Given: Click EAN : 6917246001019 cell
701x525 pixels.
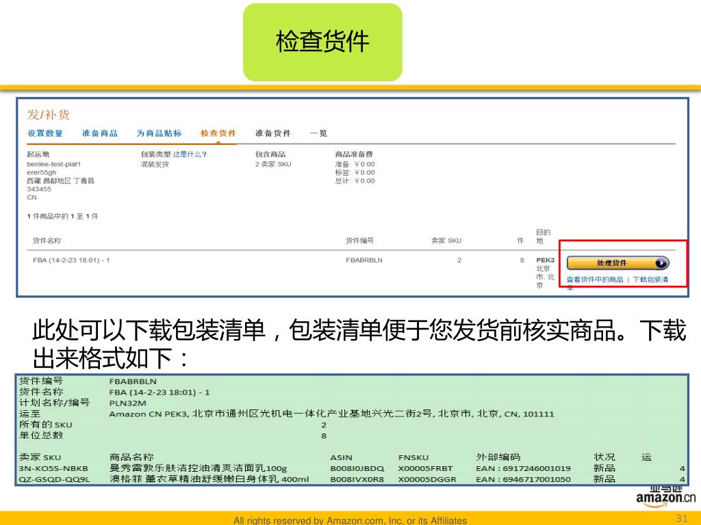Looking at the screenshot, I should (x=523, y=469).
